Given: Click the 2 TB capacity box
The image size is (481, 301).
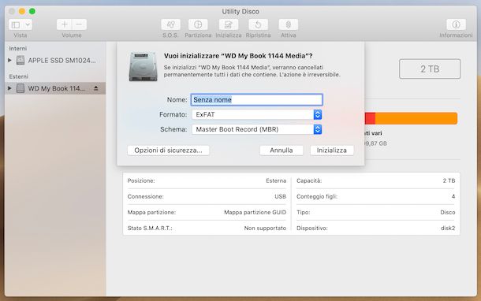Looking at the screenshot, I should (430, 69).
